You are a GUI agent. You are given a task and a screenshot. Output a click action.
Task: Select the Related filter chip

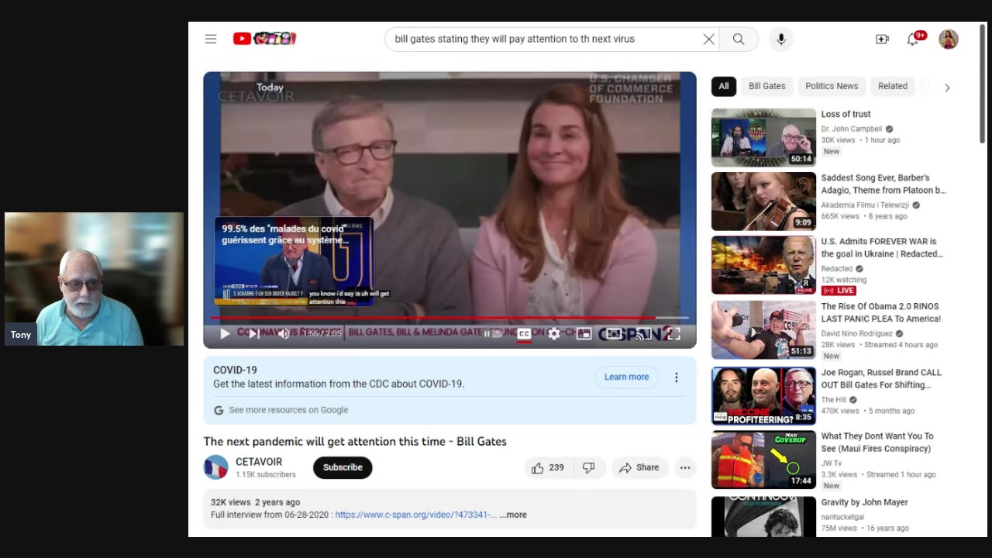point(893,86)
